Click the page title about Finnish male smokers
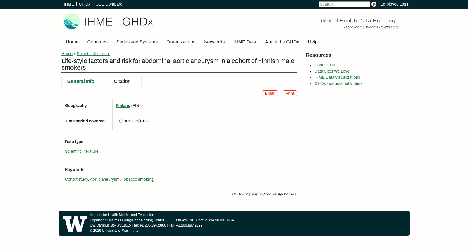 pos(178,64)
